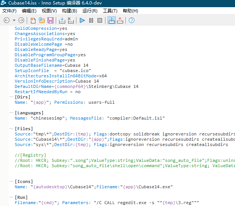Collapse the [Run] section fold
This screenshot has height=206, width=235.
[11, 197]
